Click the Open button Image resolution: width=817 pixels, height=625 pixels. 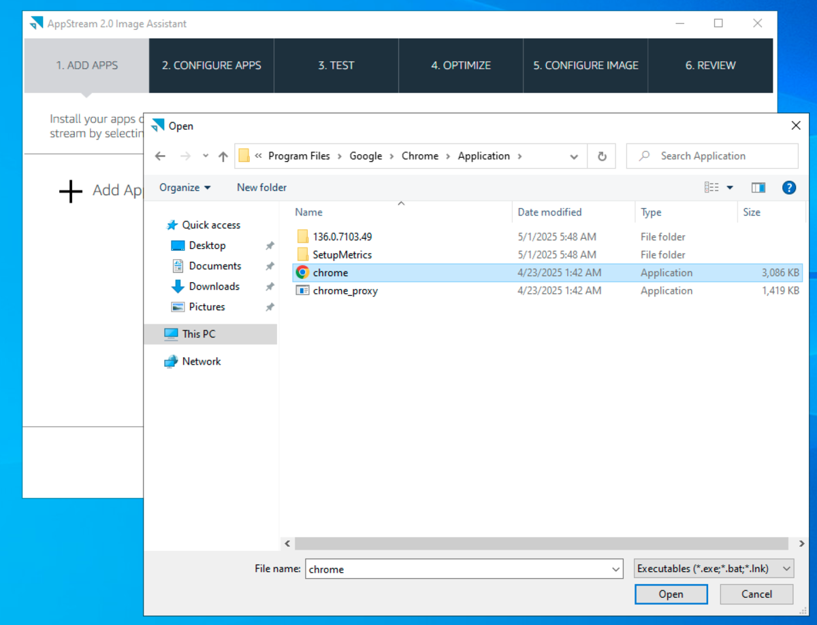coord(671,594)
